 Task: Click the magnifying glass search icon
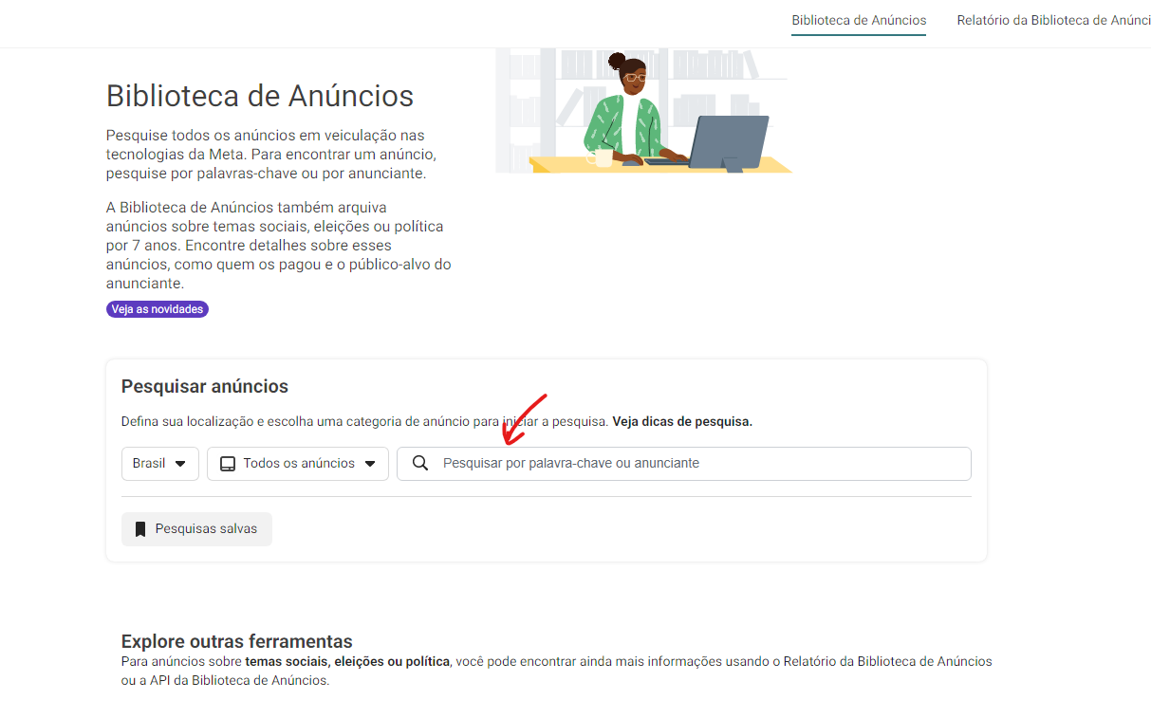click(x=420, y=464)
